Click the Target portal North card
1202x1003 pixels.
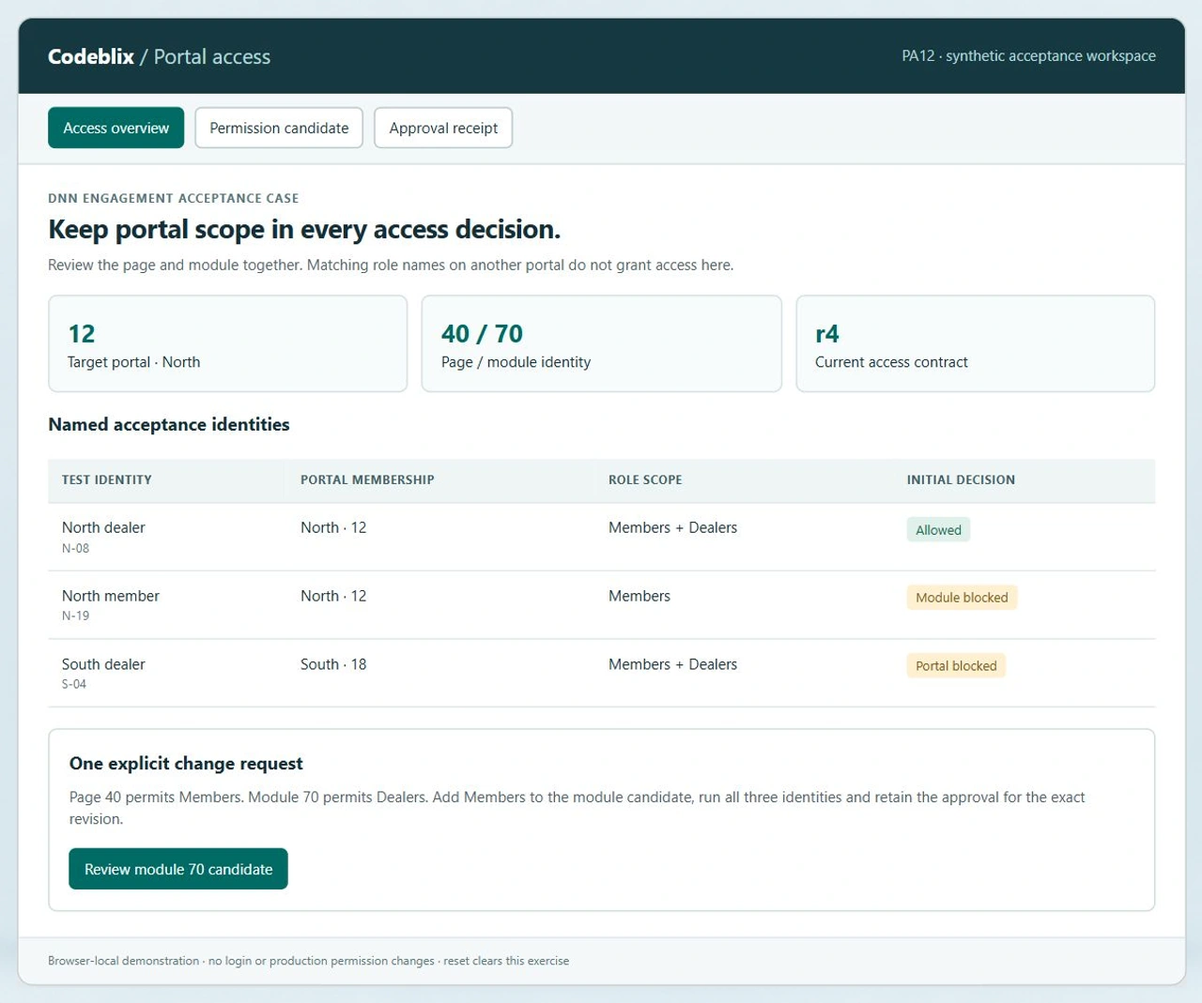[x=227, y=343]
